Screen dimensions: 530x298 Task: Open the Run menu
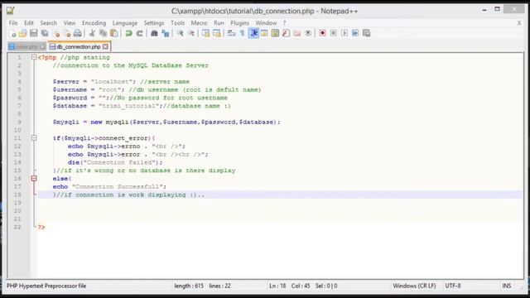click(219, 23)
